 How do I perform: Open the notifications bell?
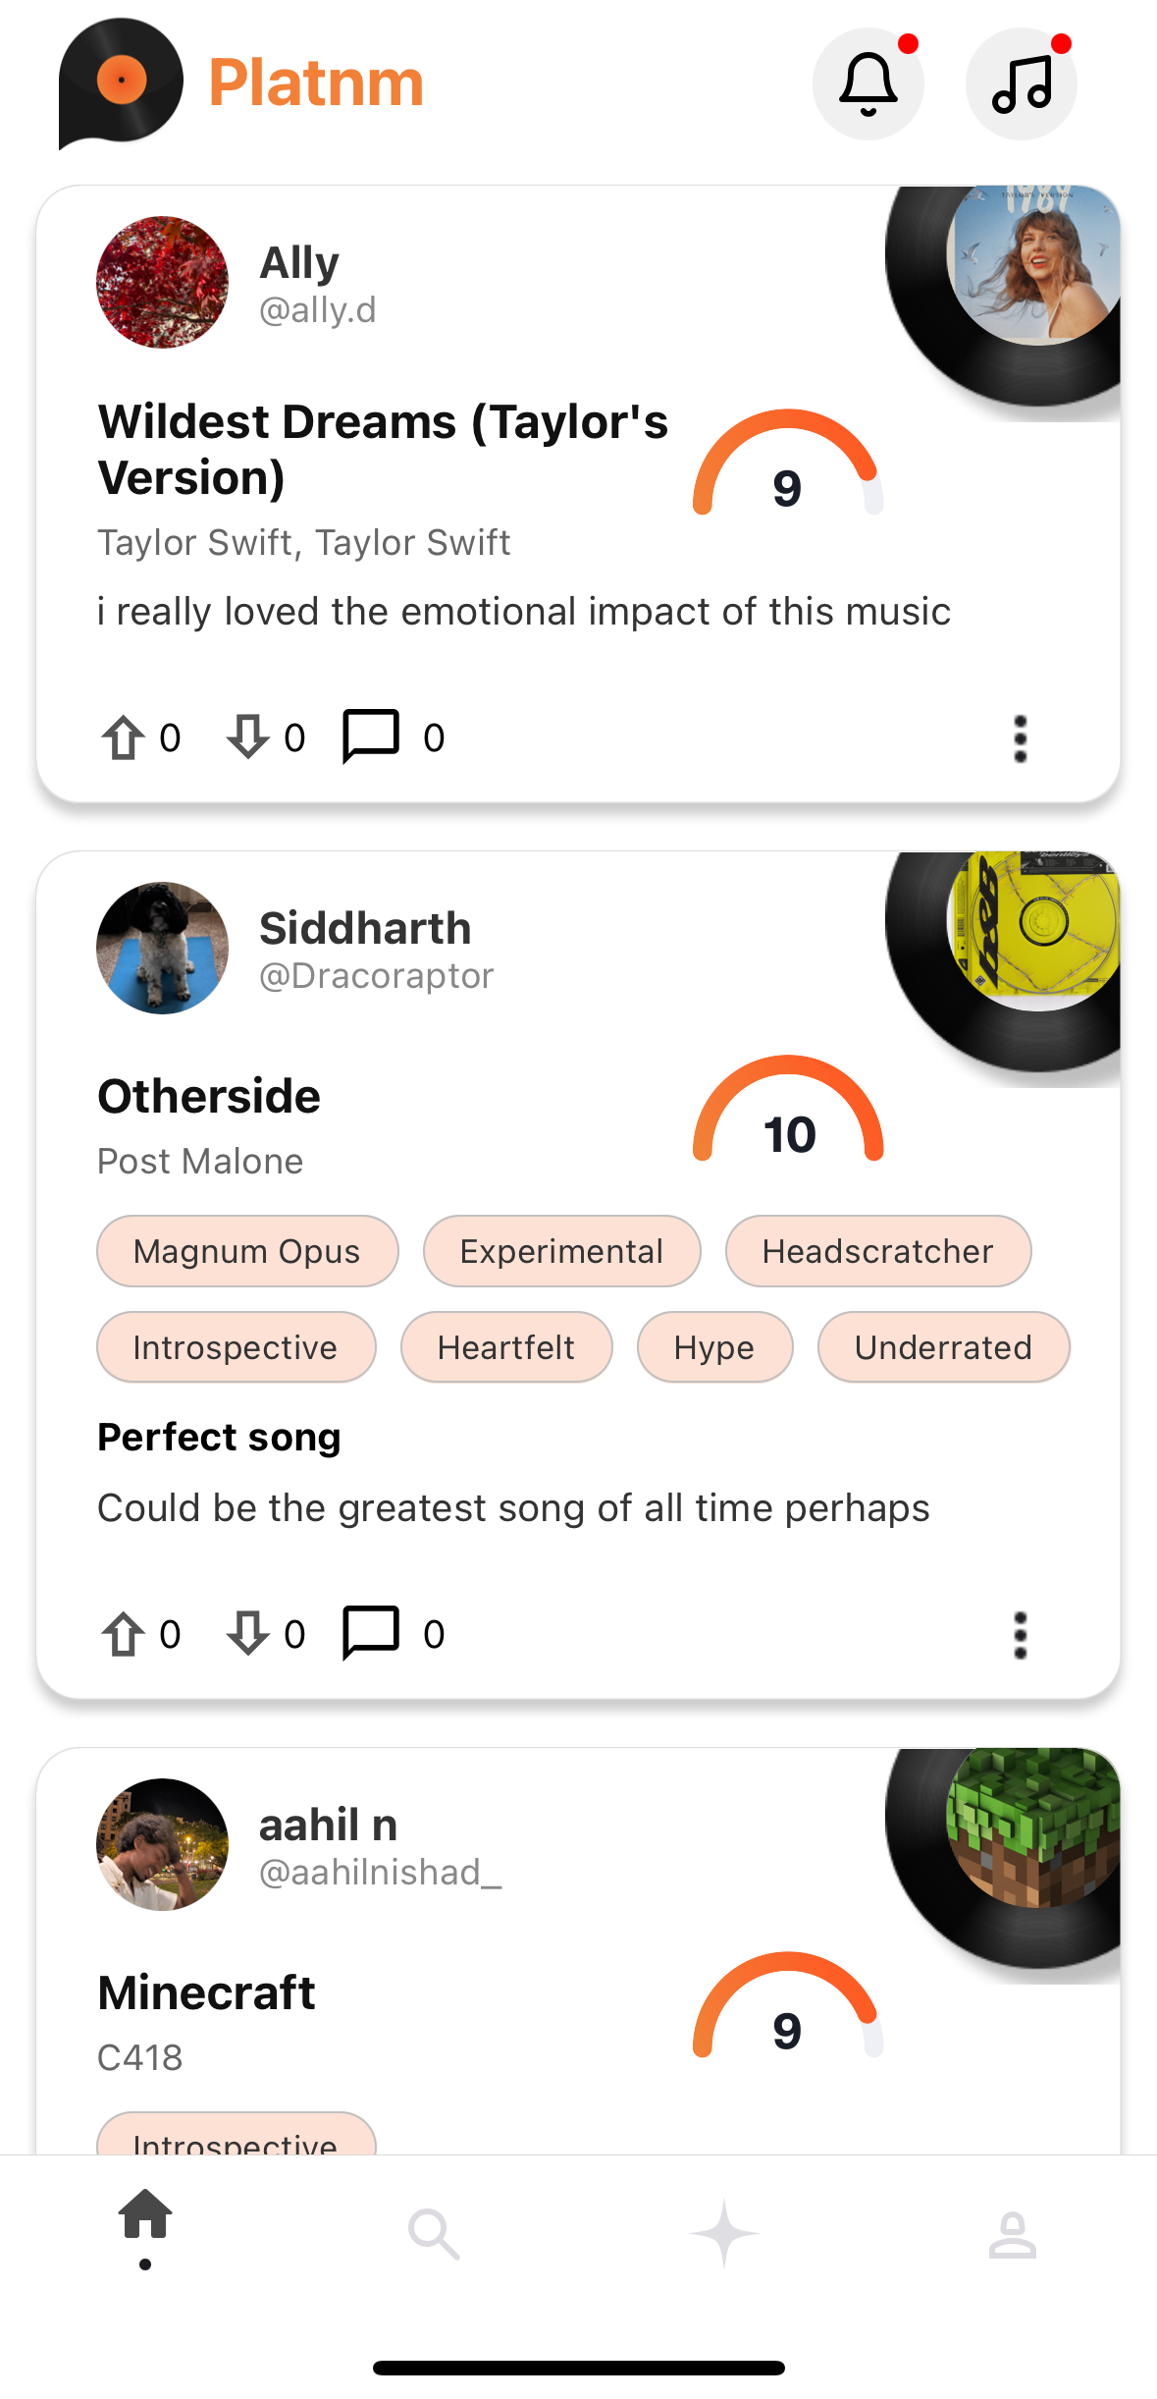(x=868, y=83)
